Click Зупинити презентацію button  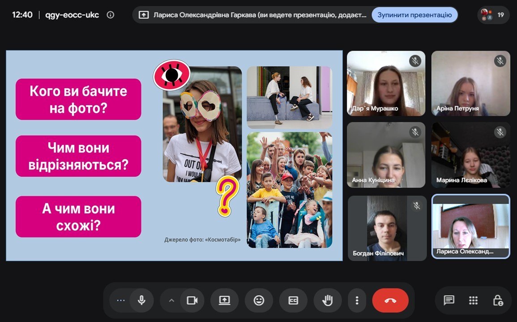(414, 15)
